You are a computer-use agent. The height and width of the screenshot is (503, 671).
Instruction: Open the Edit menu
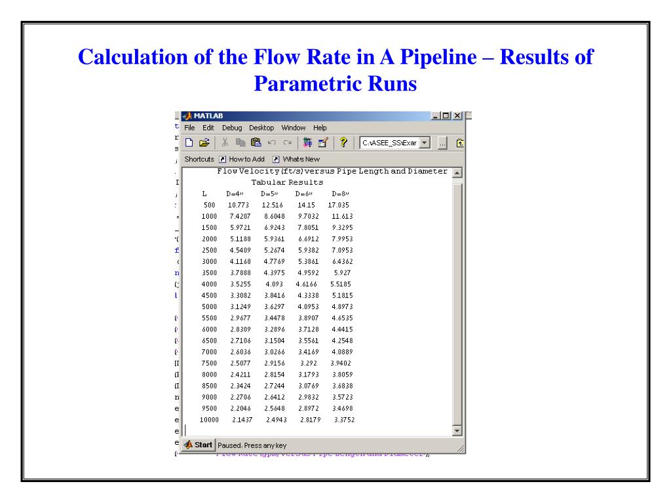[208, 128]
